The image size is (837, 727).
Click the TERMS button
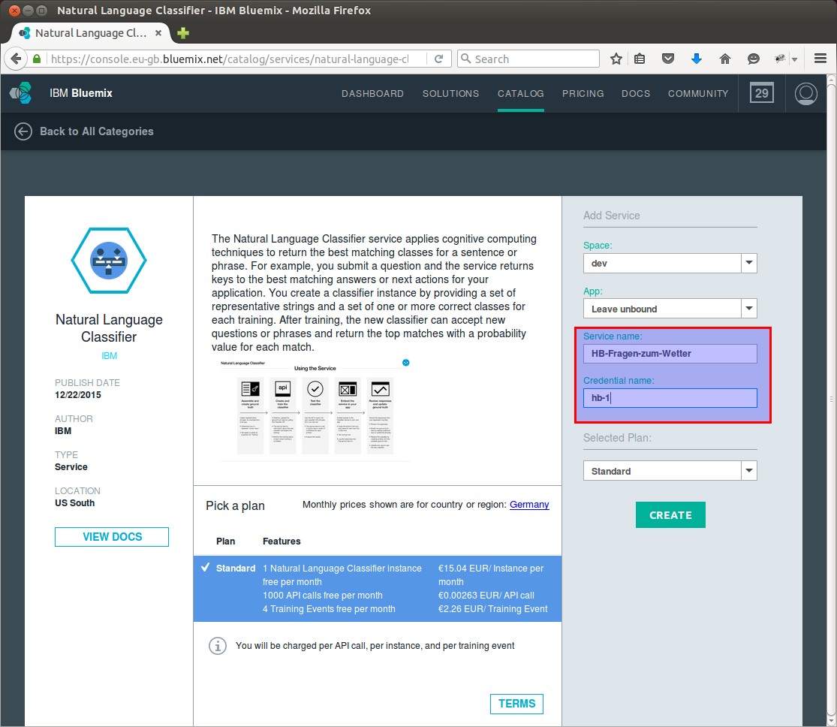click(x=516, y=704)
